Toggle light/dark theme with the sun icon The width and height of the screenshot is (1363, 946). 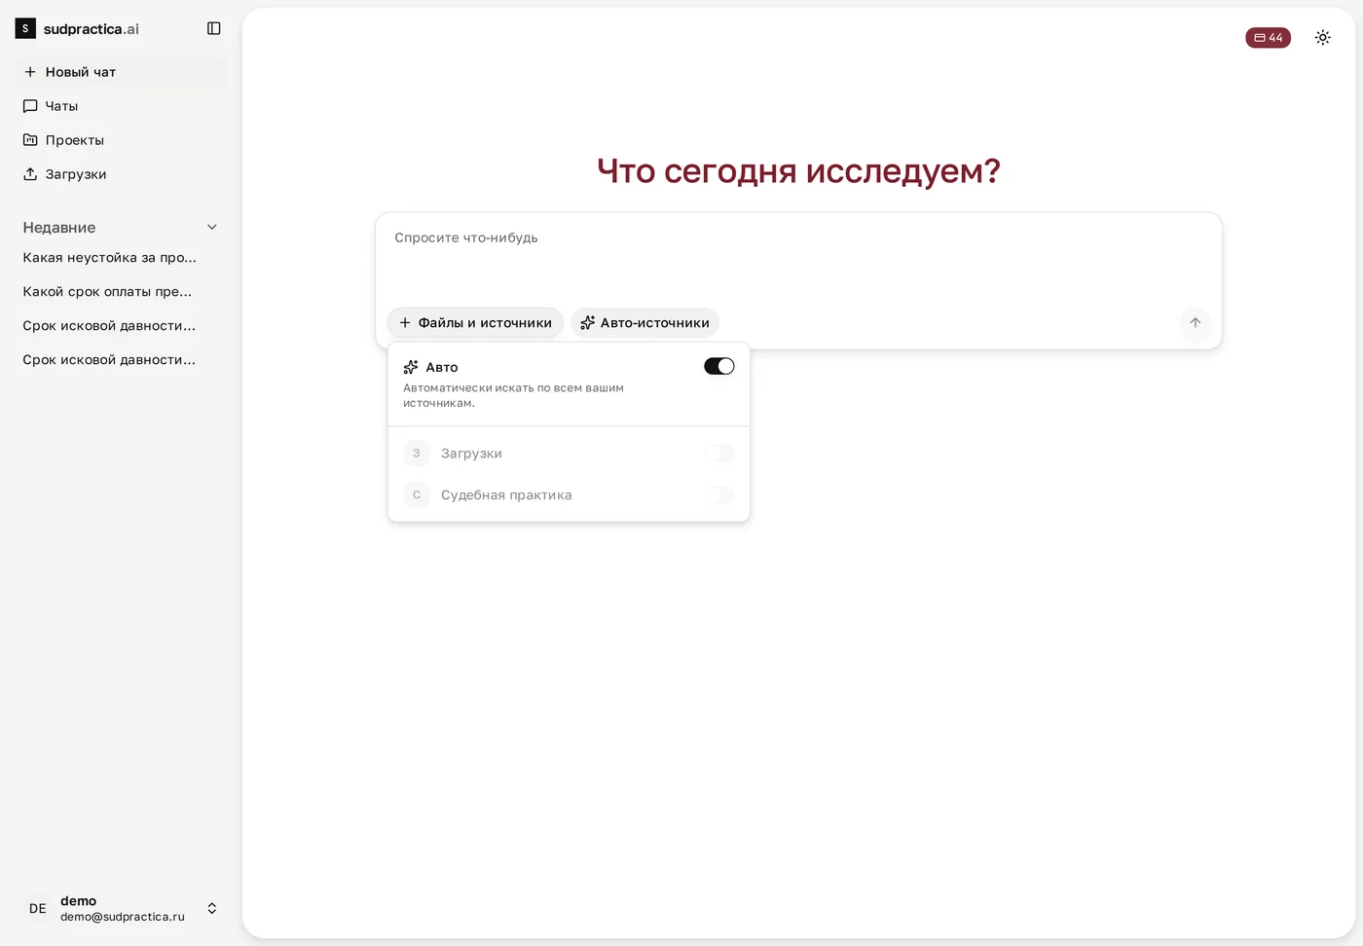pos(1322,37)
